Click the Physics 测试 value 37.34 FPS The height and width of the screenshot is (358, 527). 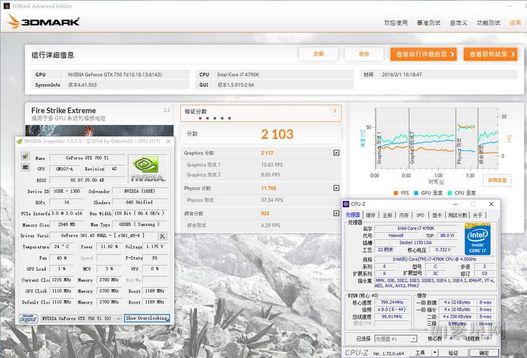click(272, 200)
